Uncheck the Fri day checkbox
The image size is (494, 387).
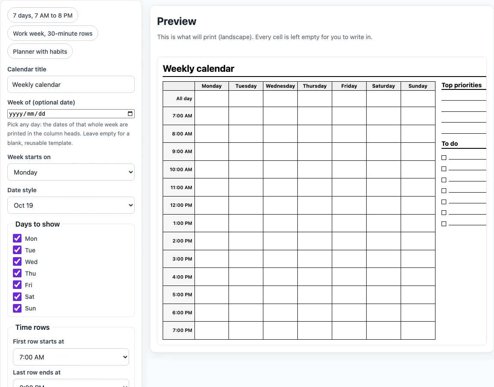click(x=17, y=285)
